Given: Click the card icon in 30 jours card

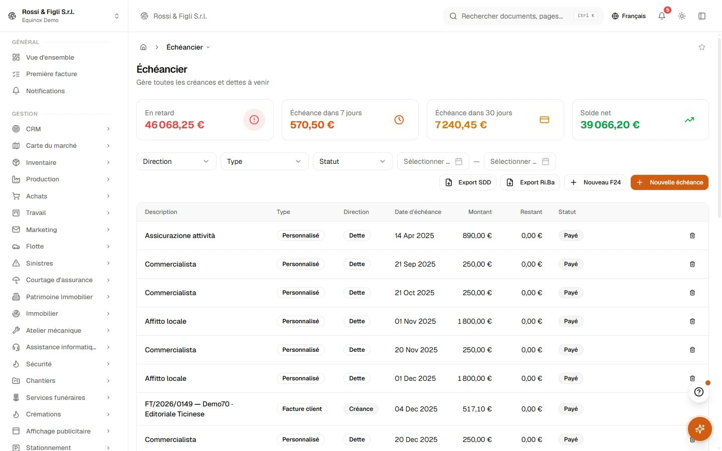Looking at the screenshot, I should pyautogui.click(x=545, y=120).
